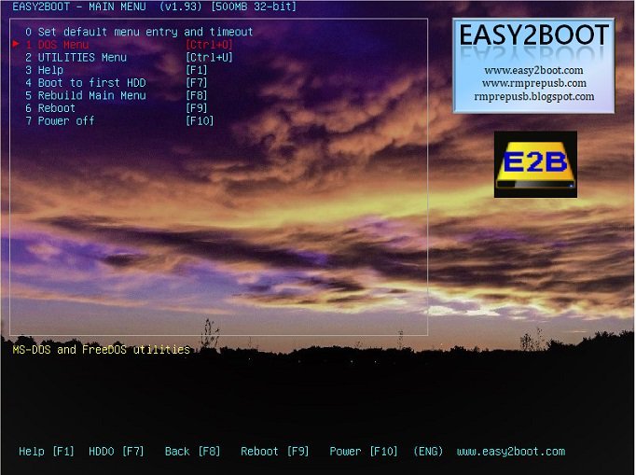Click Power [F10] in bottom bar
Viewport: 636px width, 475px height.
pyautogui.click(x=364, y=452)
